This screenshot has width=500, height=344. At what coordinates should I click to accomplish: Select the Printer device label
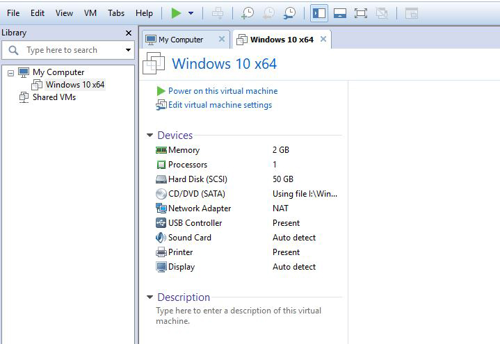tap(181, 252)
